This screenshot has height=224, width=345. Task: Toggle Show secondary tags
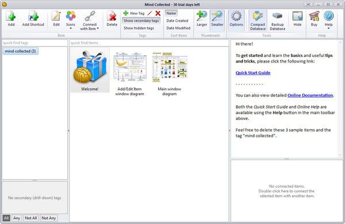pyautogui.click(x=141, y=21)
